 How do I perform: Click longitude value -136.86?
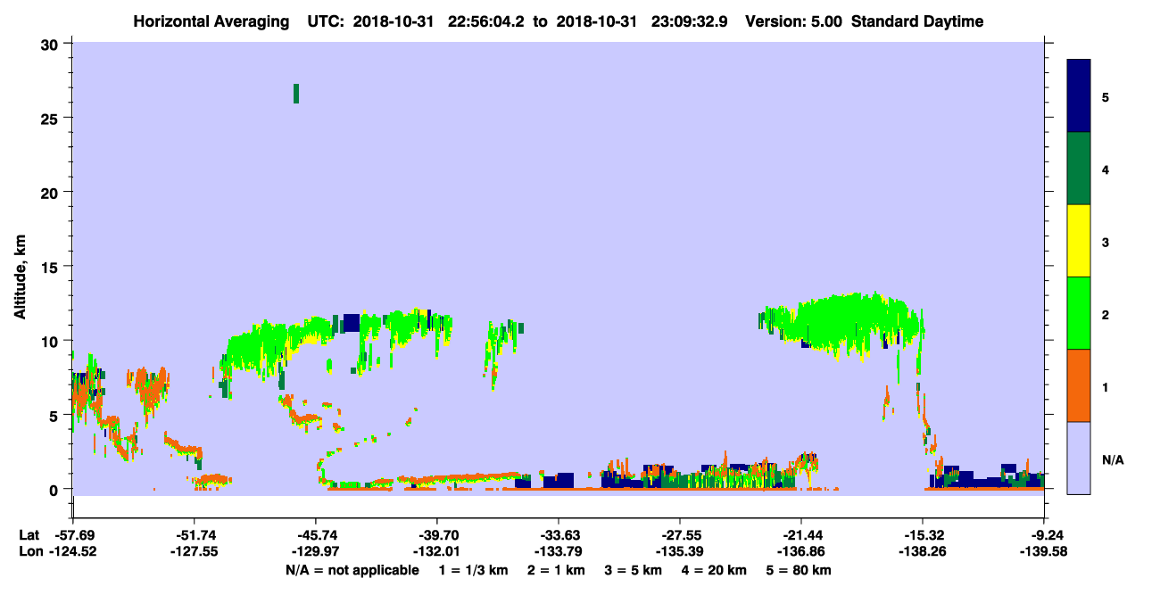[x=801, y=551]
